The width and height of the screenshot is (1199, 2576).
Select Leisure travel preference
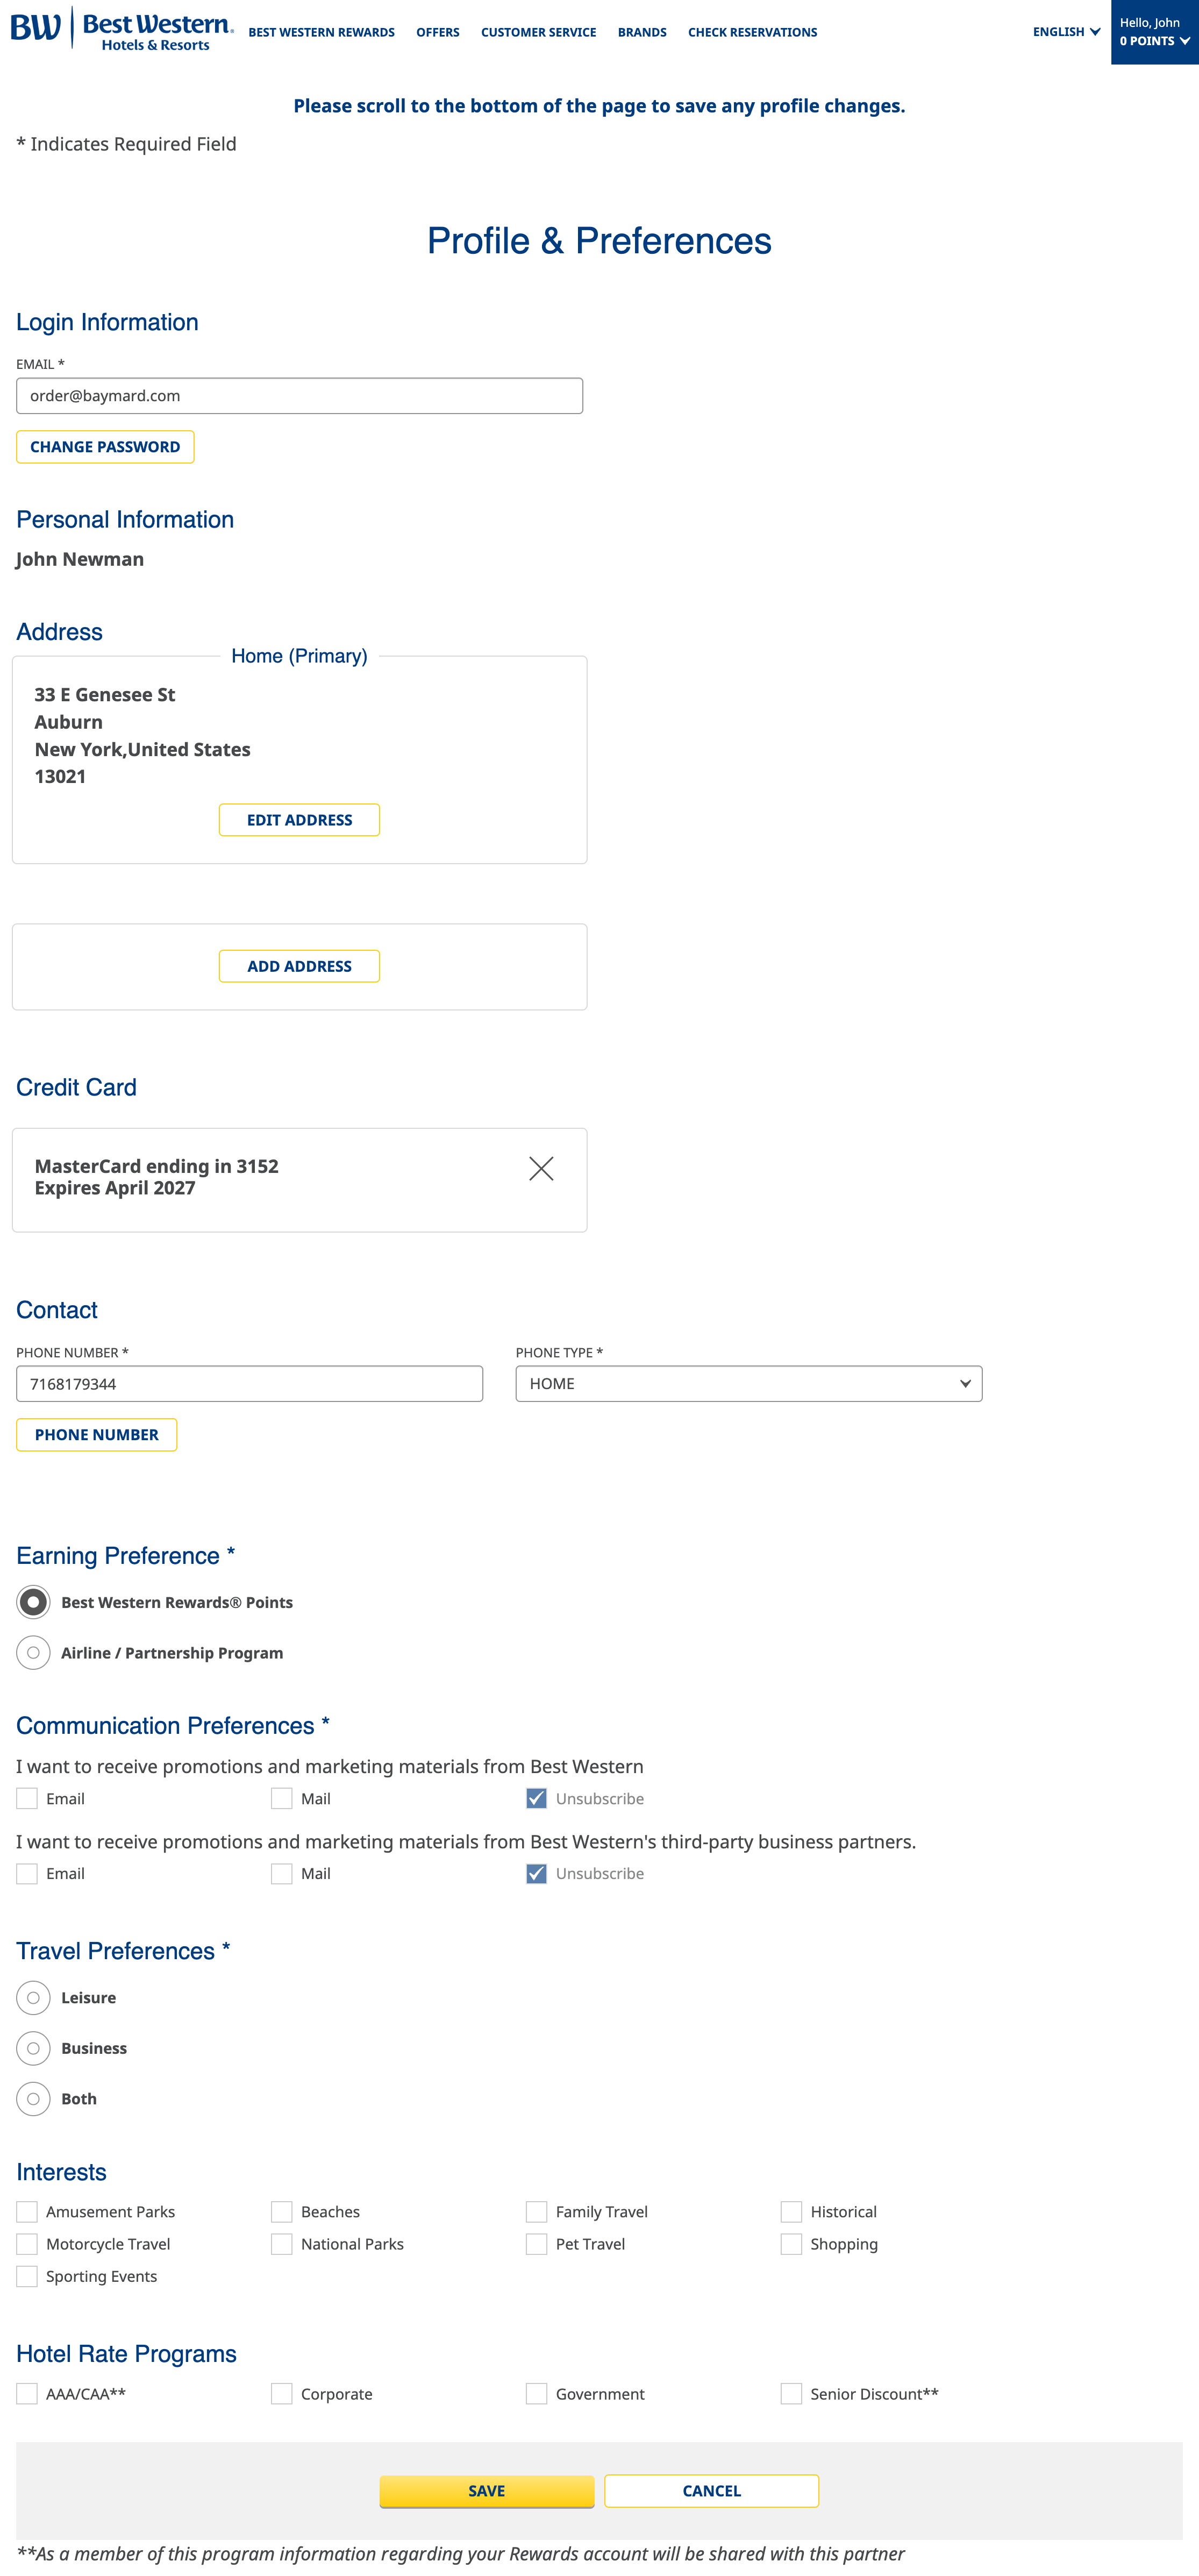[x=33, y=1997]
